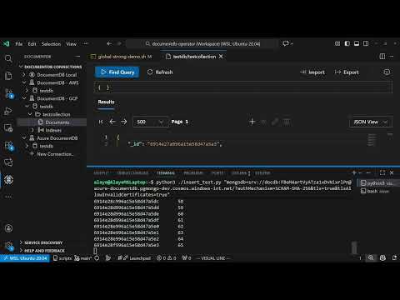Show additional views ellipsis in activity bar
This screenshot has height=300, width=400.
click(x=8, y=197)
